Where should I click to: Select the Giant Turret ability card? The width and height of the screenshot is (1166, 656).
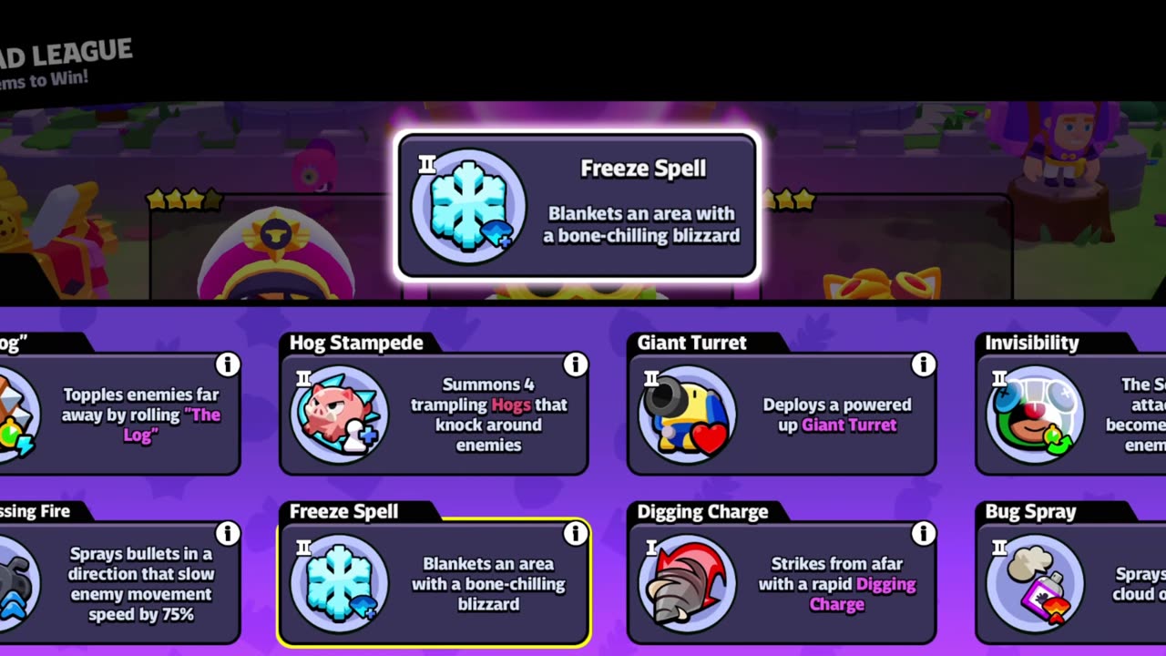click(782, 404)
